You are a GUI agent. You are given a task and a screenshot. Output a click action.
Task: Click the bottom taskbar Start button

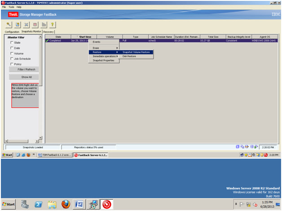(x=9, y=204)
